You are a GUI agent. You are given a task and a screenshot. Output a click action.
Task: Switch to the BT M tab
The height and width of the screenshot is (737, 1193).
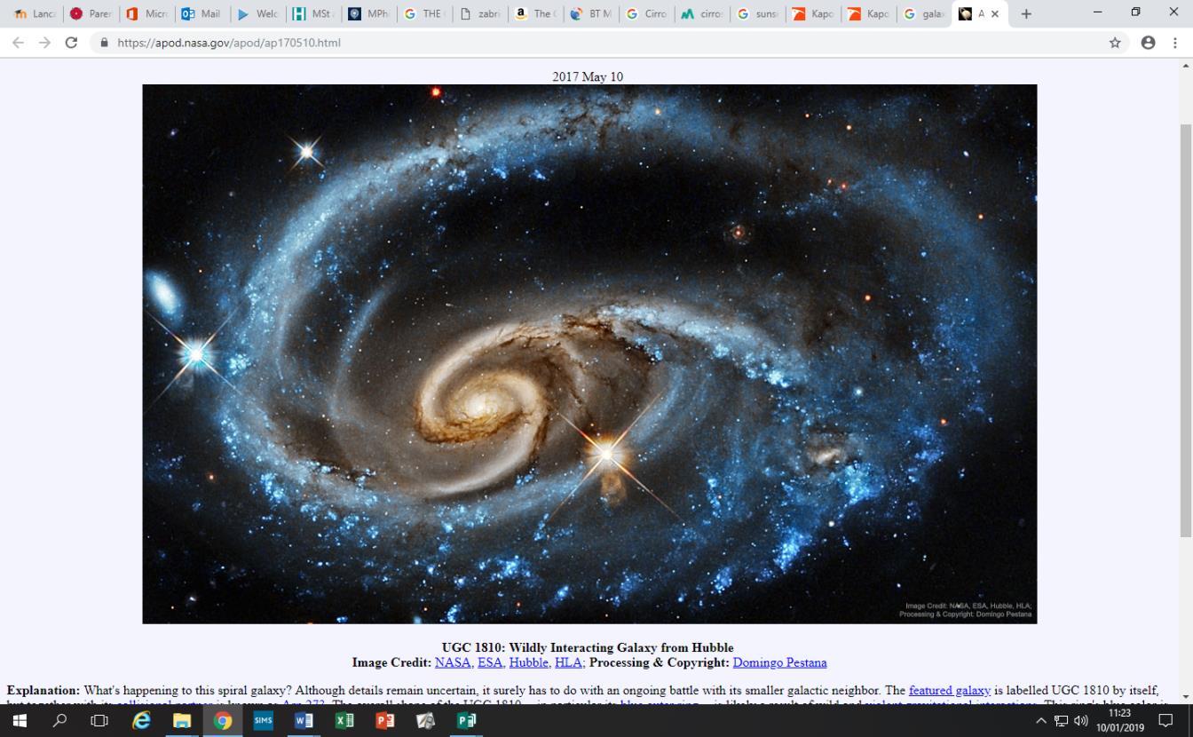[589, 13]
